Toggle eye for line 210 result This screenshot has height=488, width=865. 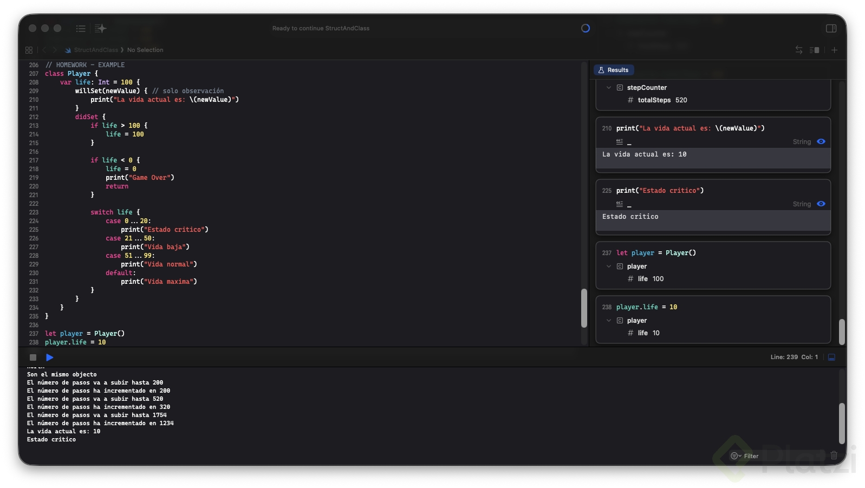click(x=821, y=141)
